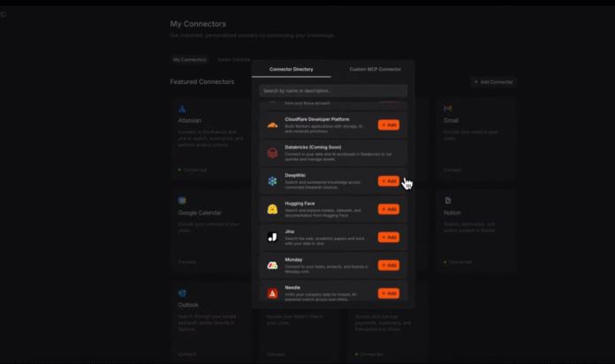Click the Monday logo icon
Screen dimensions: 615x364
272,266
